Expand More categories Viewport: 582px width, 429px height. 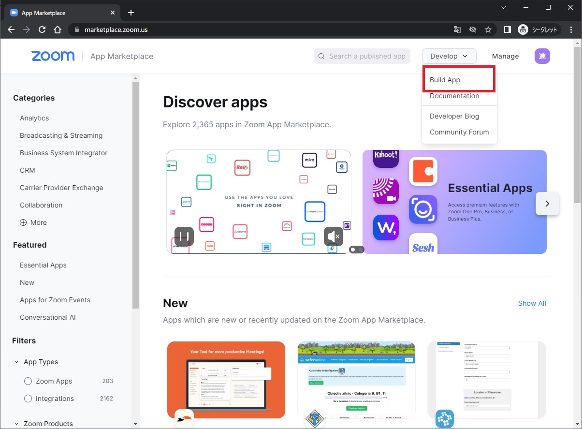[33, 222]
